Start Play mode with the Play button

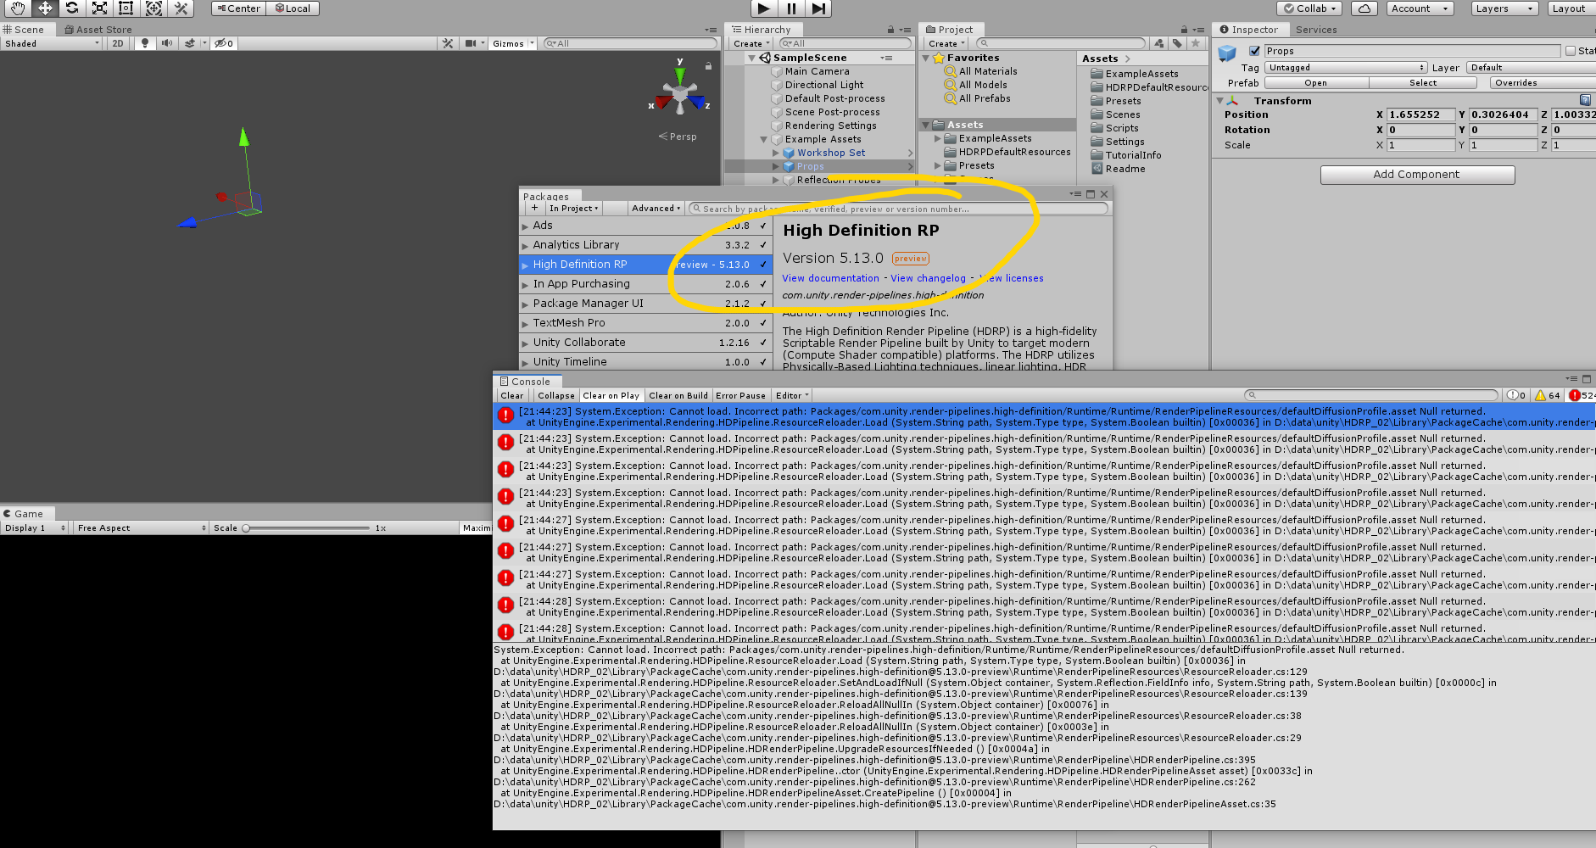click(x=764, y=8)
